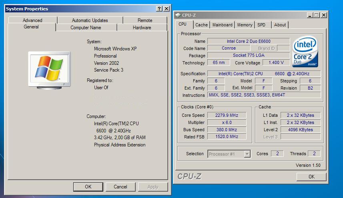
Task: Click the L1 Data value 2 x 32 KBytes
Action: 301,115
